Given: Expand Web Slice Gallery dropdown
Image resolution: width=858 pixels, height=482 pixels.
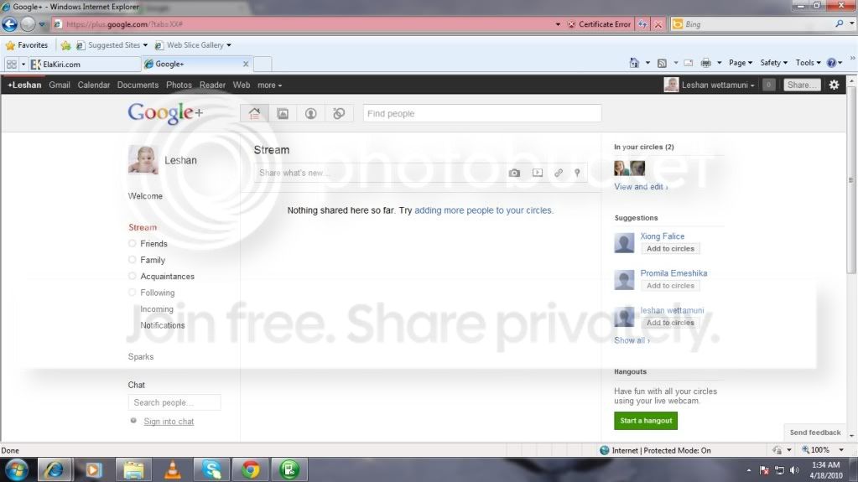Looking at the screenshot, I should pyautogui.click(x=229, y=45).
